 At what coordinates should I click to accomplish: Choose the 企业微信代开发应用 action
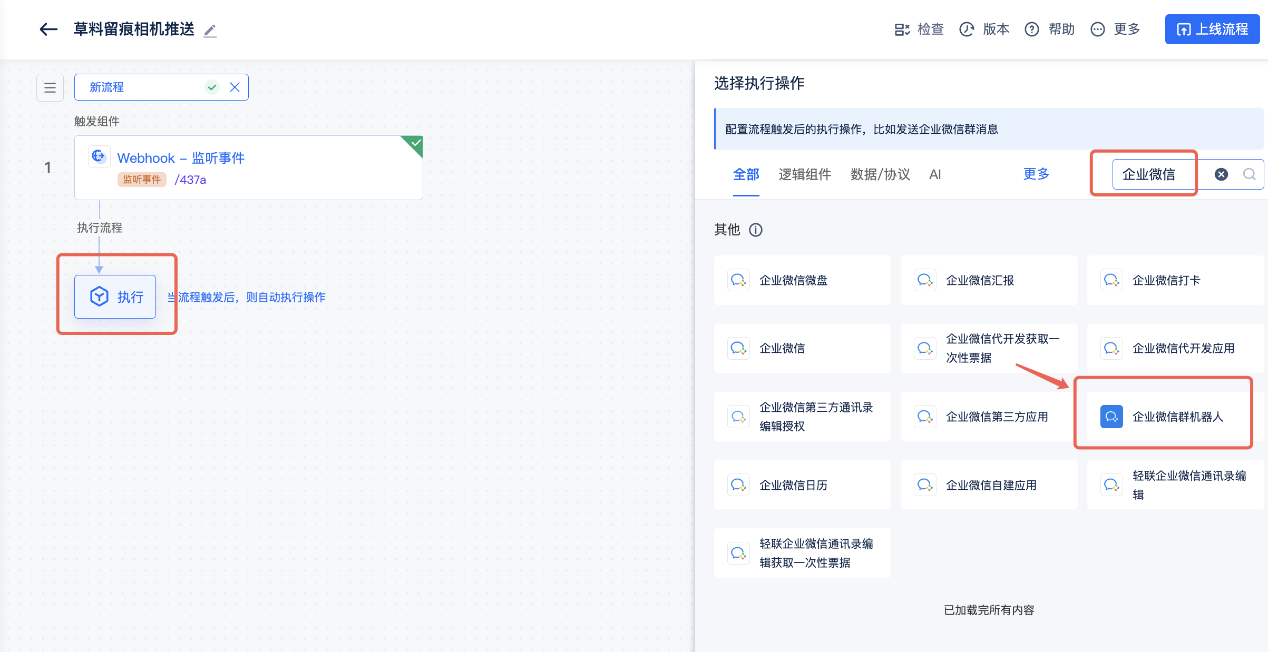tap(1175, 348)
